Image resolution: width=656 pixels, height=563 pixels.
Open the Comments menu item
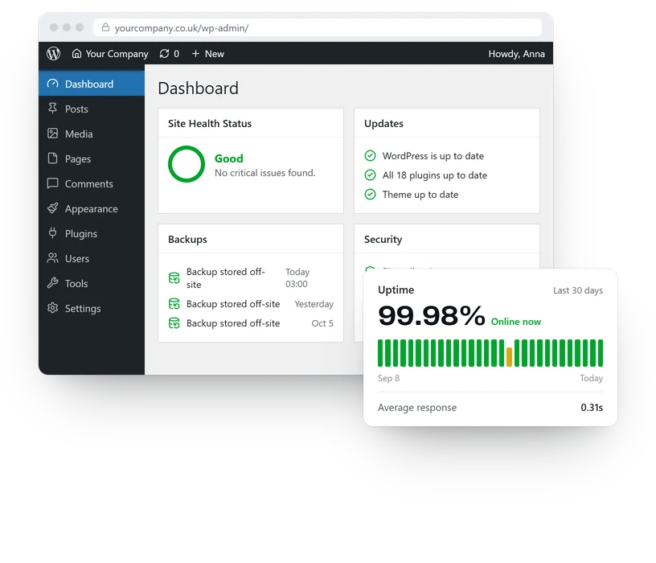[x=92, y=183]
